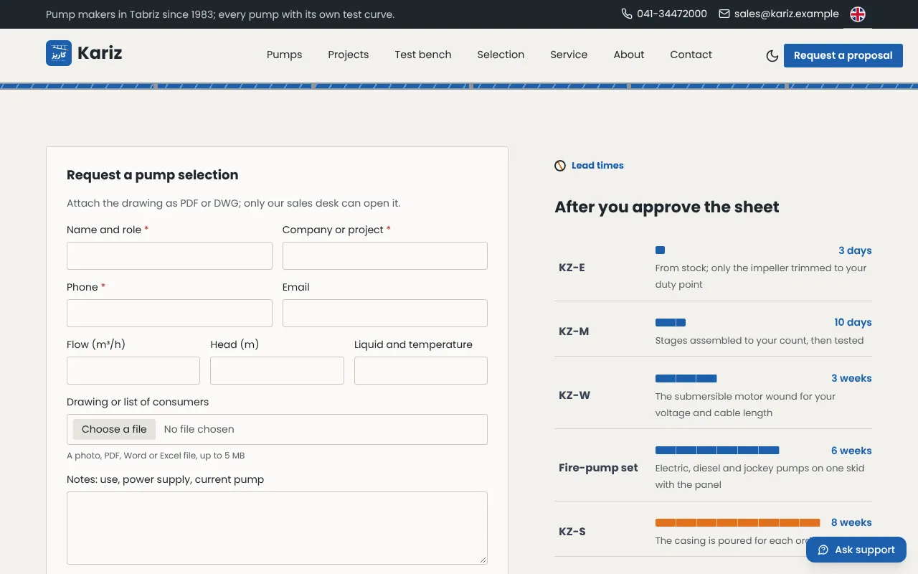Click the "Request a pump selection" heading
918x574 pixels.
152,175
